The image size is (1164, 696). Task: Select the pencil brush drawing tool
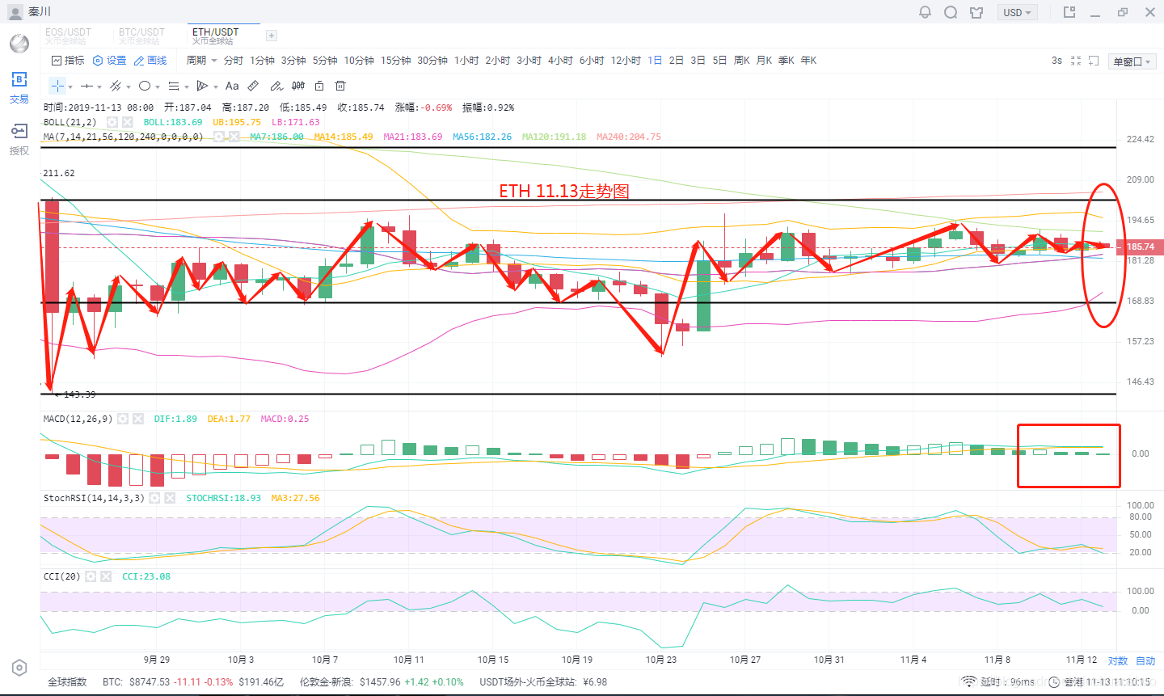click(276, 86)
